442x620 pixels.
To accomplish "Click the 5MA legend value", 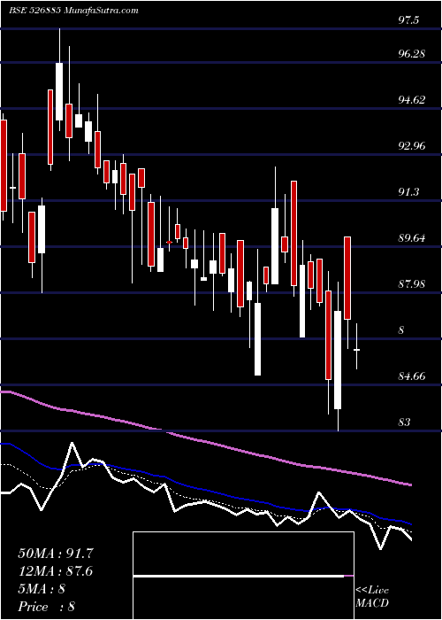I will [x=61, y=589].
